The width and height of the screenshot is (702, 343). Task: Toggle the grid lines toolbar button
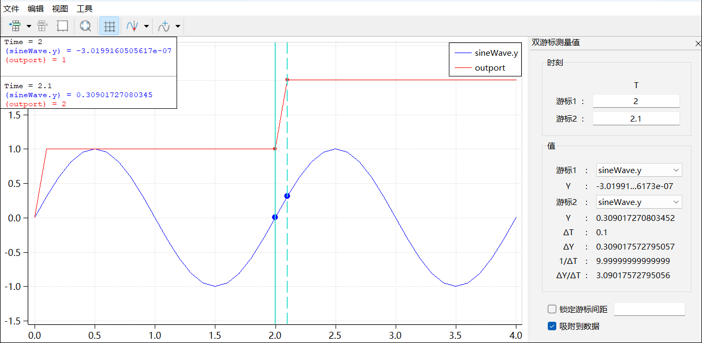tap(110, 25)
